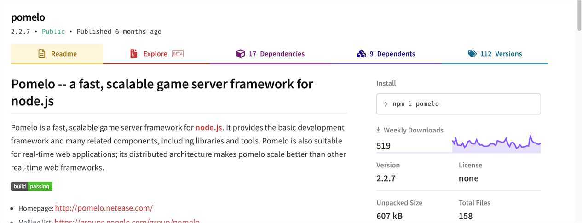Click the Dependents cubes icon
This screenshot has width=582, height=223.
tap(361, 54)
